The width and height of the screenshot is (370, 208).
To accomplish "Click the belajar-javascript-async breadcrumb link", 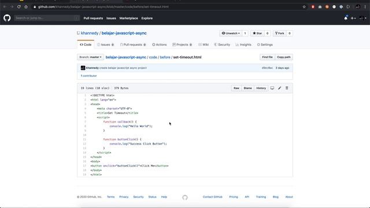I will pyautogui.click(x=126, y=57).
